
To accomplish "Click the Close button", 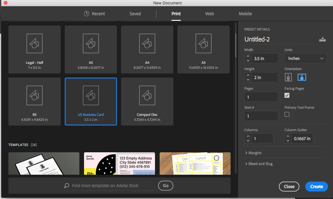I will [289, 187].
